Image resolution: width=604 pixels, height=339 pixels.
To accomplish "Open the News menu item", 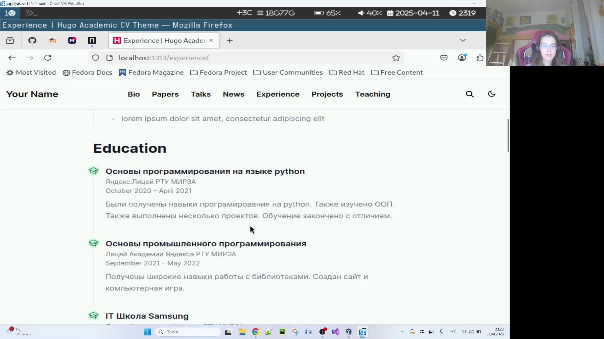I will click(x=233, y=94).
